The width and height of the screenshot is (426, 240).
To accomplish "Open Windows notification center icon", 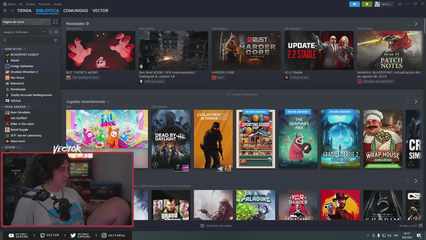I will [419, 236].
